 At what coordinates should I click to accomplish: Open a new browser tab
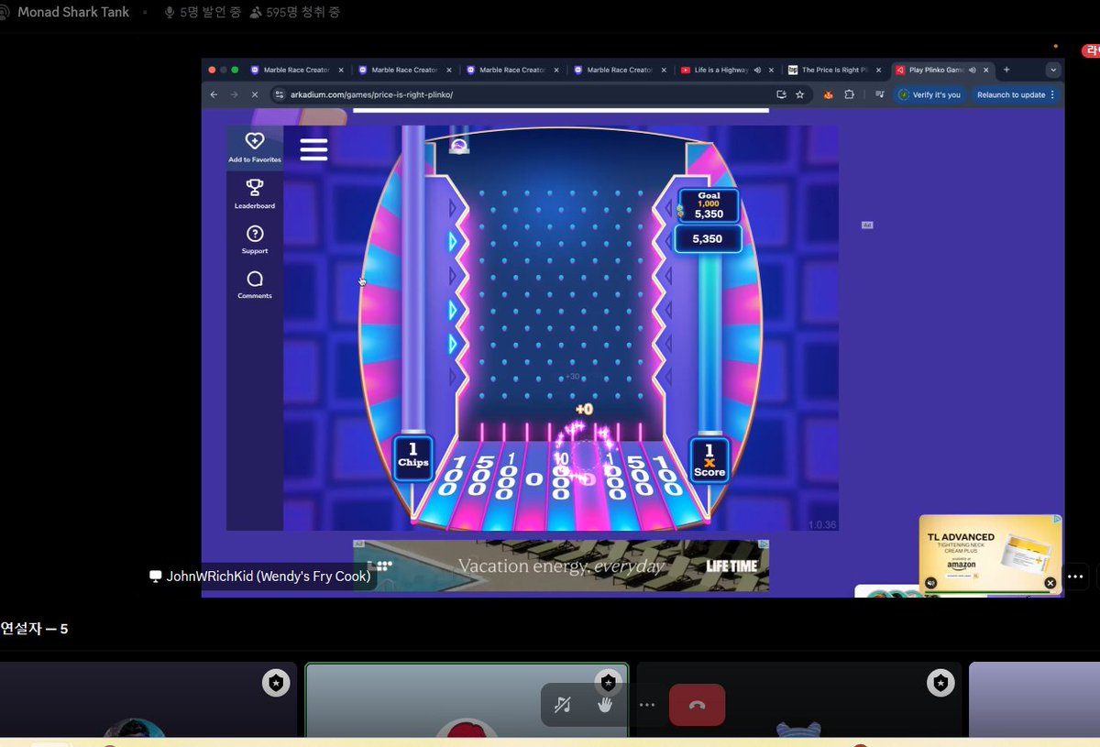click(x=1006, y=70)
